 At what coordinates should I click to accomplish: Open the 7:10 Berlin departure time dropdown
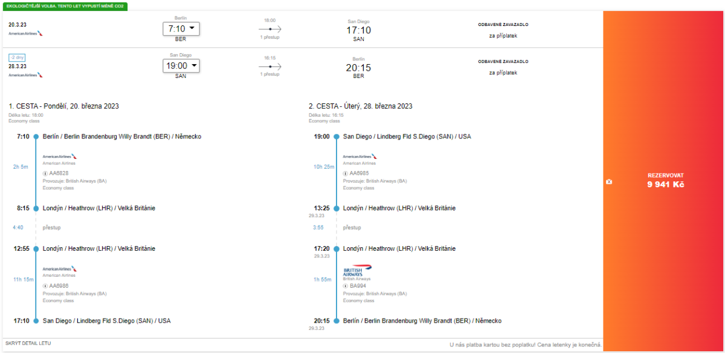coord(181,29)
